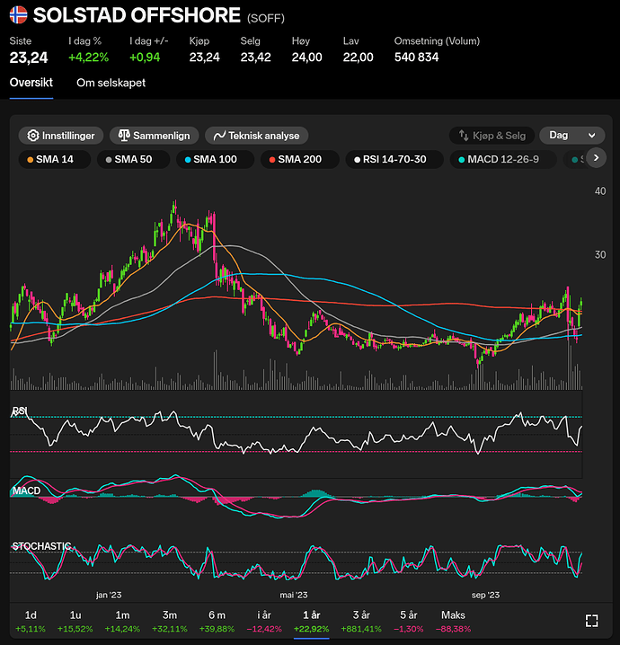Viewport: 620px width, 645px height.
Task: Click the sep '23 date label
Action: tap(485, 595)
